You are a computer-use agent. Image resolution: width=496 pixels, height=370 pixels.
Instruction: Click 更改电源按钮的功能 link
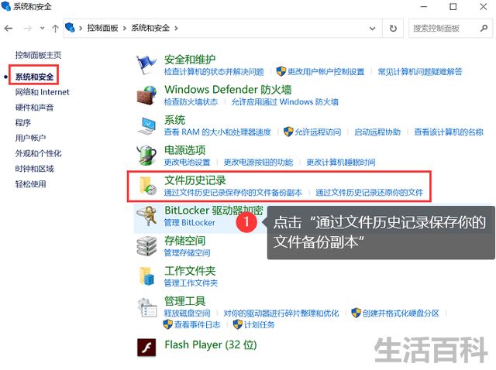tap(258, 163)
